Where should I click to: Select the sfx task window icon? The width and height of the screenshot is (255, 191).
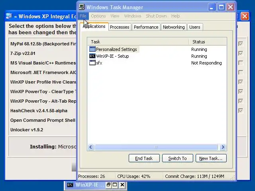[x=92, y=63]
